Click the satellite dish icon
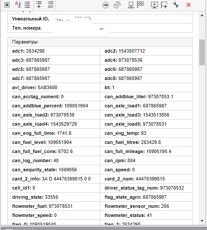Viewport: 207px width, 230px height. click(x=117, y=5)
